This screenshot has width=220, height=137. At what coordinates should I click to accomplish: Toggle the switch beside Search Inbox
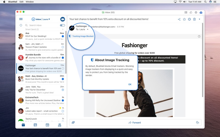[62, 25]
